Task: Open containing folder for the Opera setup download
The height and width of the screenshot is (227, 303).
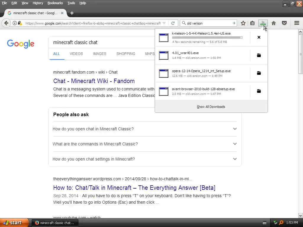Action: point(259,73)
